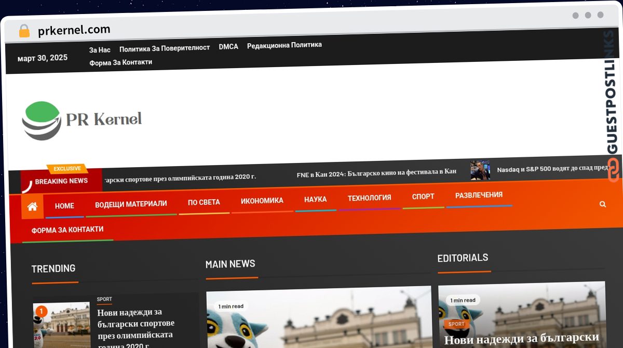Select НАУКА menu item
The image size is (623, 348).
point(316,199)
